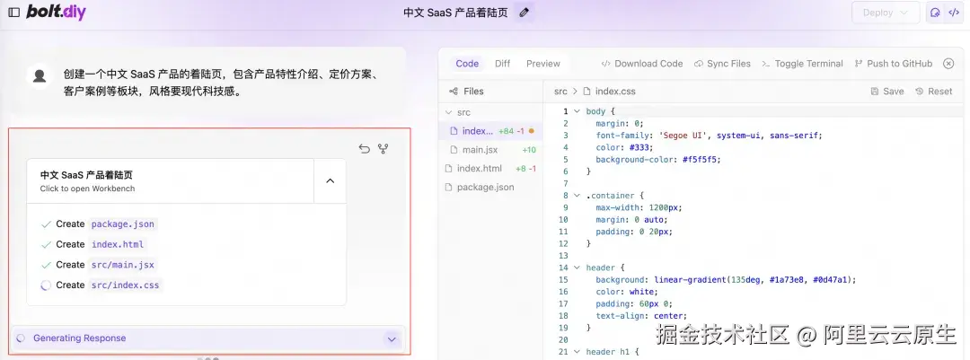Open Workbench from the artifact card title
970x360 pixels.
pyautogui.click(x=170, y=180)
